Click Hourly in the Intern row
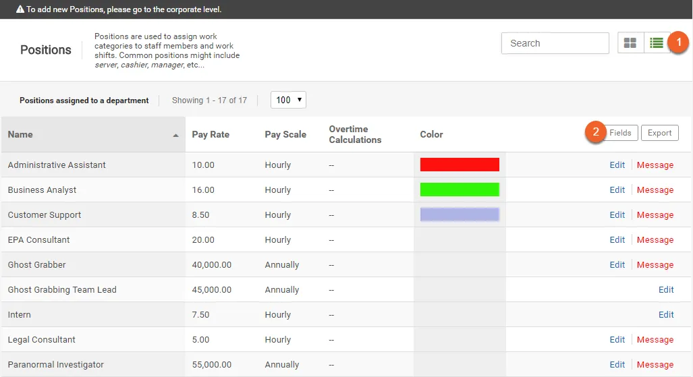 click(278, 315)
